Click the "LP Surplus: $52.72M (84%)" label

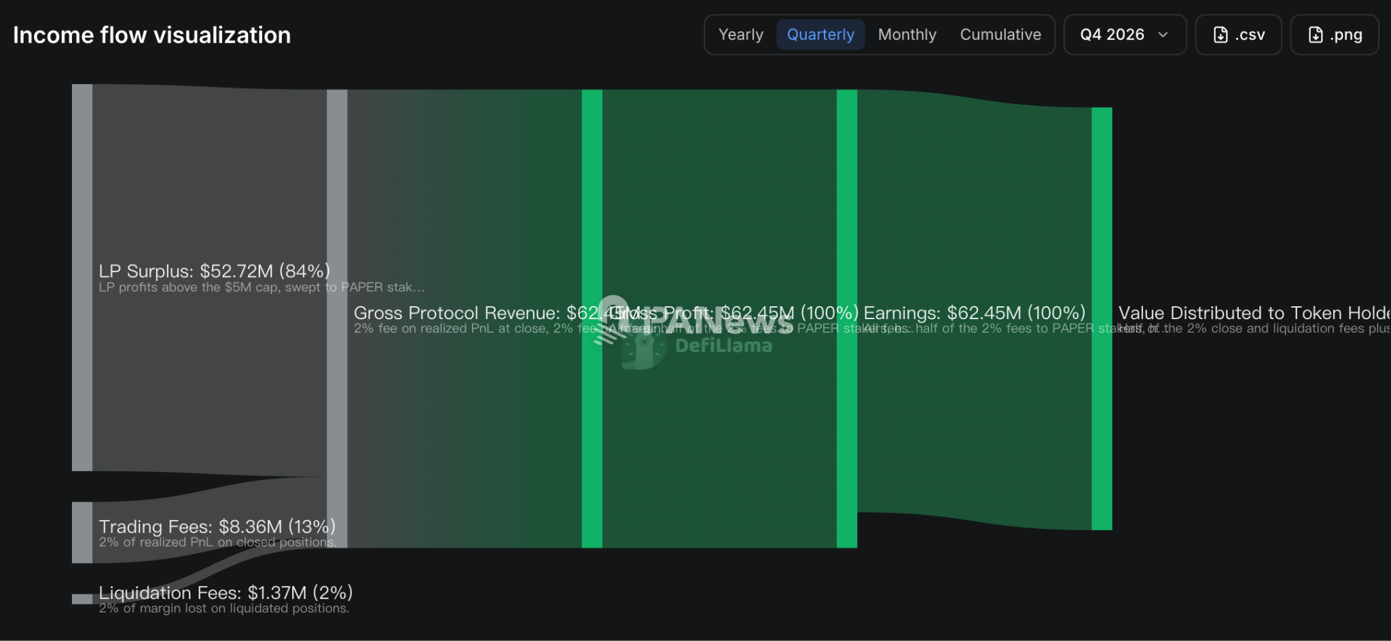(x=215, y=271)
